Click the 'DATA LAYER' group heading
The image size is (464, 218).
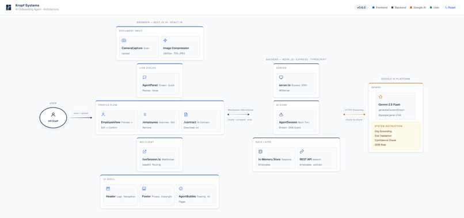[x=263, y=142]
